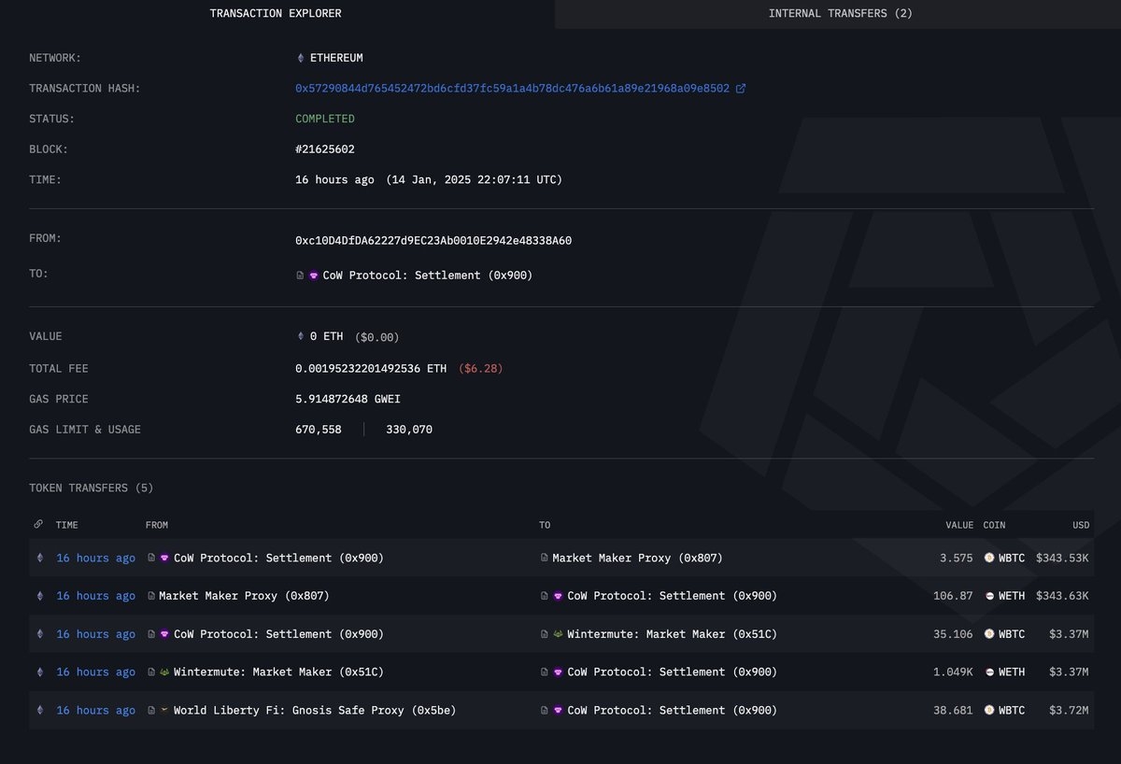Click the USD column header
This screenshot has height=764, width=1121.
1081,525
